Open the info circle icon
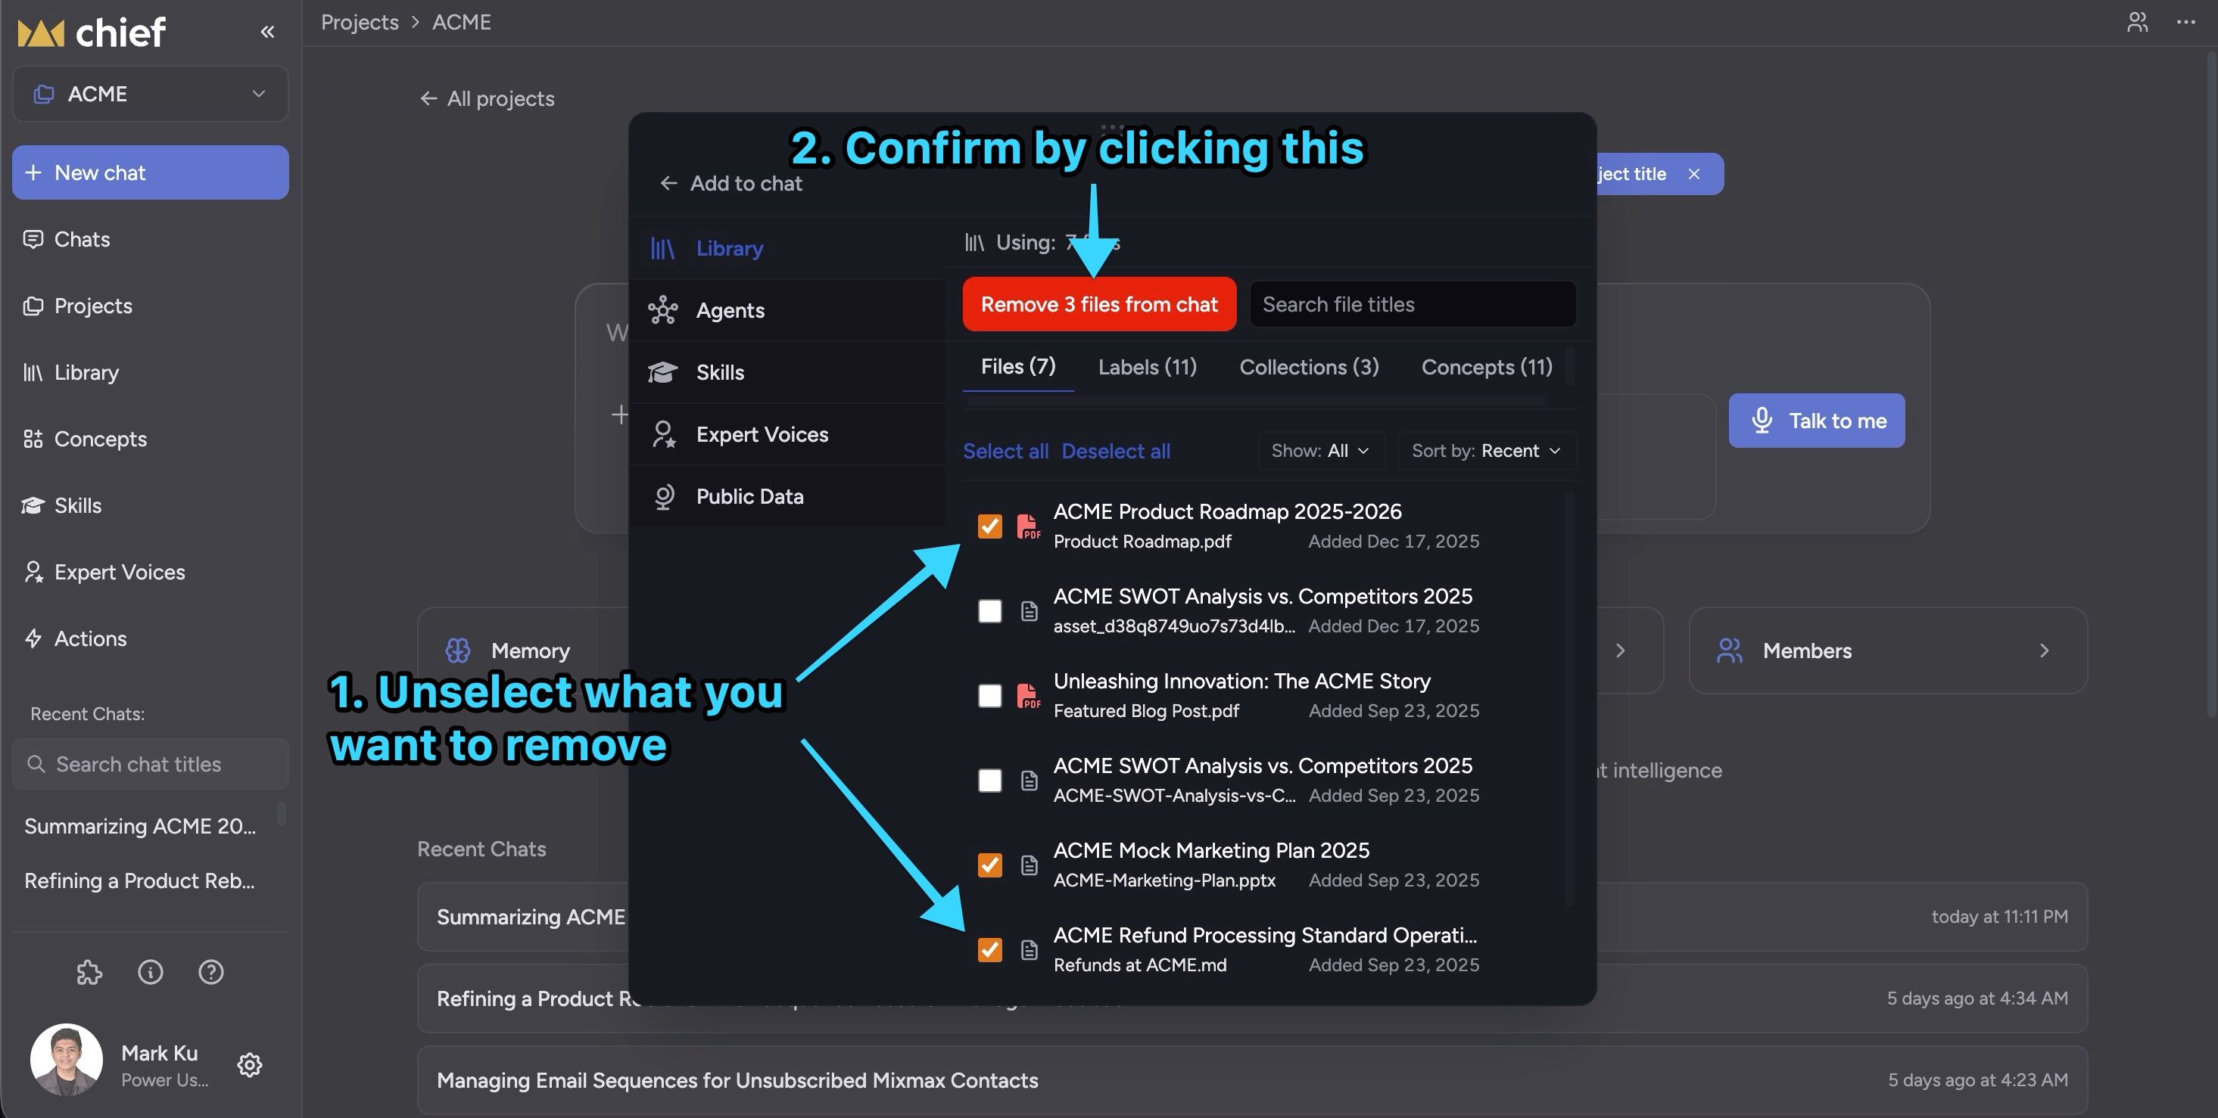2218x1118 pixels. coord(151,973)
